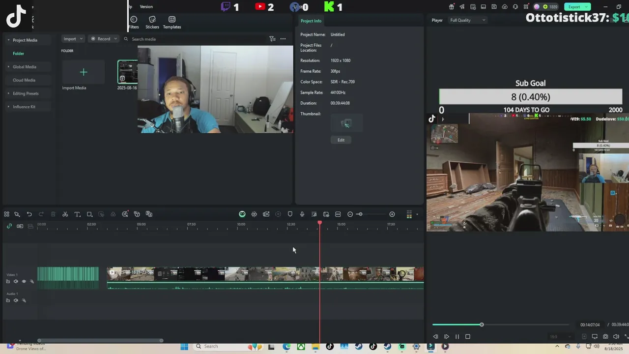Take a snapshot with the camera icon in player
This screenshot has width=629, height=354.
(605, 337)
